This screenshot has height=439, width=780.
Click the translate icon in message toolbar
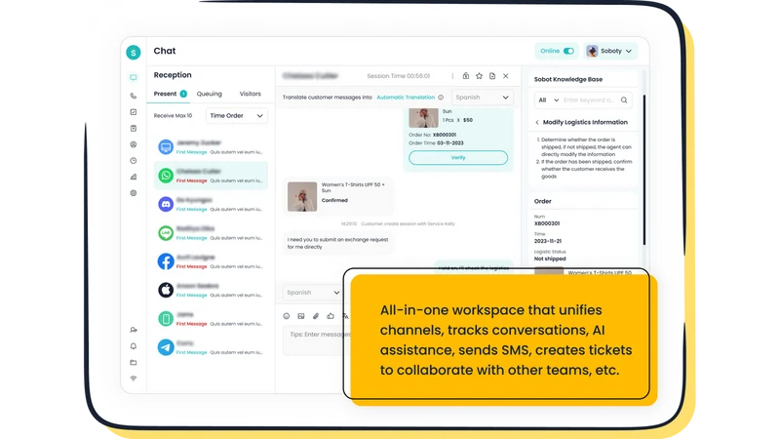pyautogui.click(x=345, y=316)
